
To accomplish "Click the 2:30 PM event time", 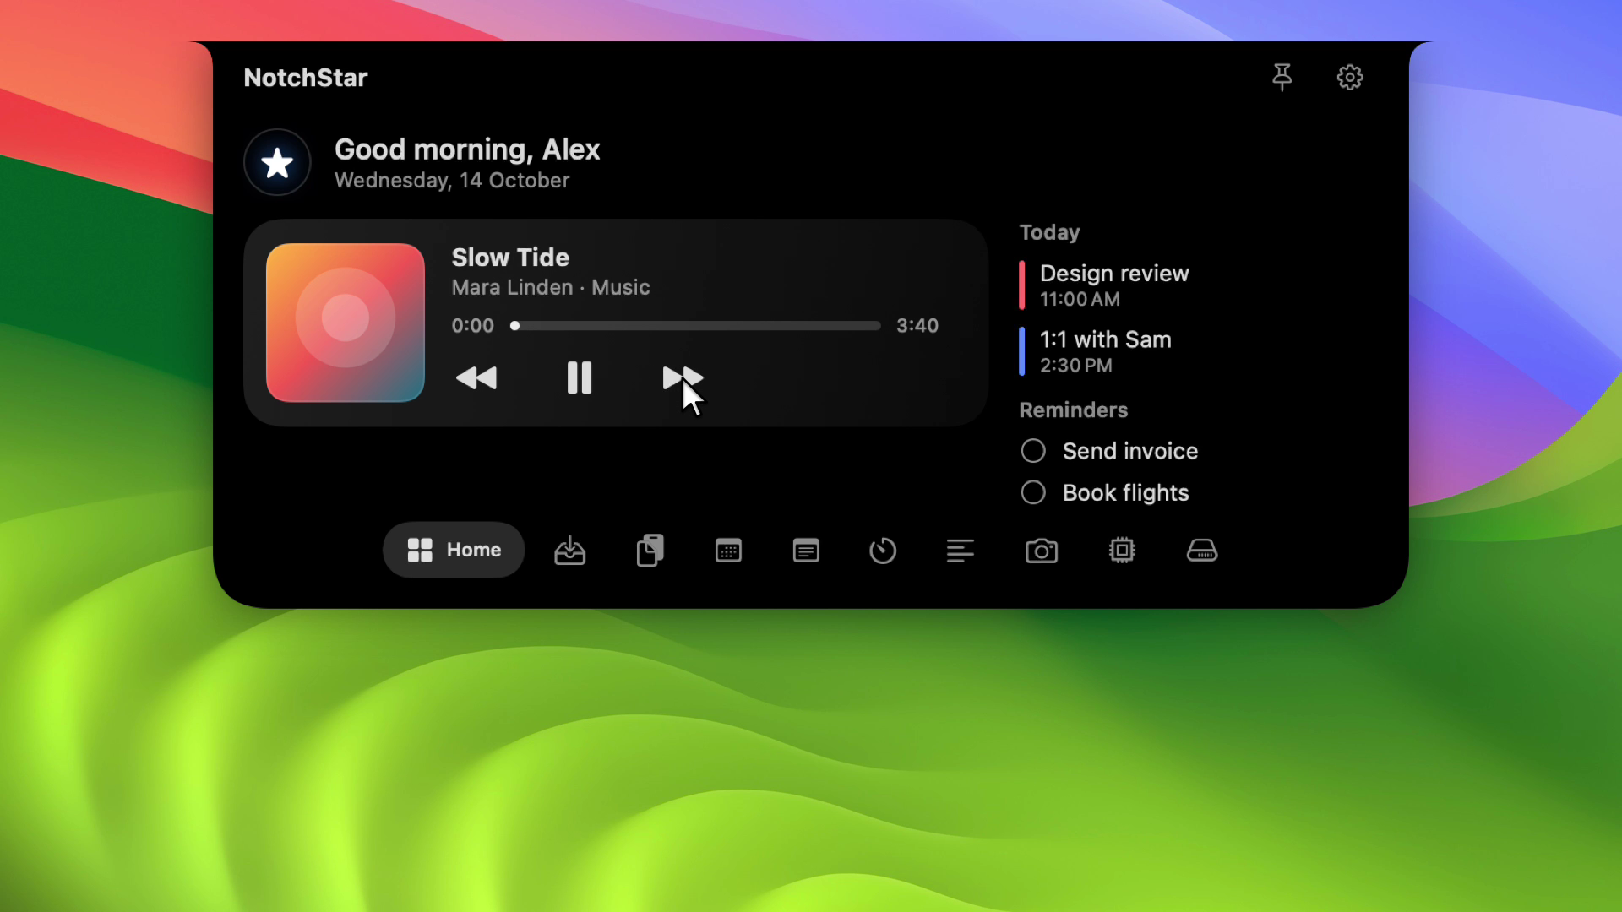I will click(1075, 366).
